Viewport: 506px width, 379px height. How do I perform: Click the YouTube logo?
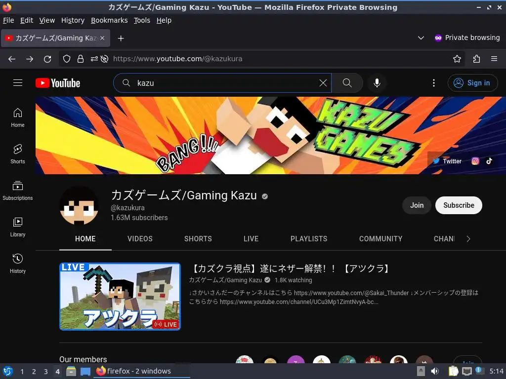coord(58,83)
